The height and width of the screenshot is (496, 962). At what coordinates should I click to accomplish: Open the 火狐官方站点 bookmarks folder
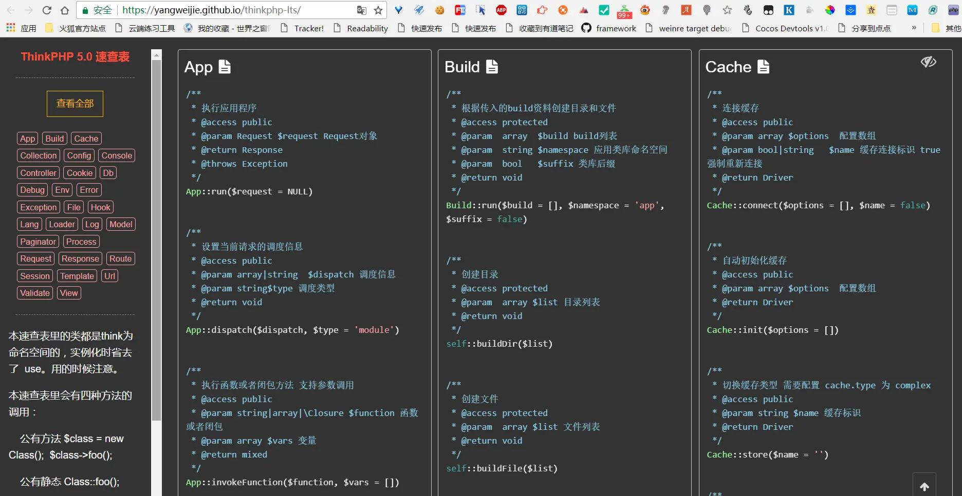pyautogui.click(x=76, y=28)
